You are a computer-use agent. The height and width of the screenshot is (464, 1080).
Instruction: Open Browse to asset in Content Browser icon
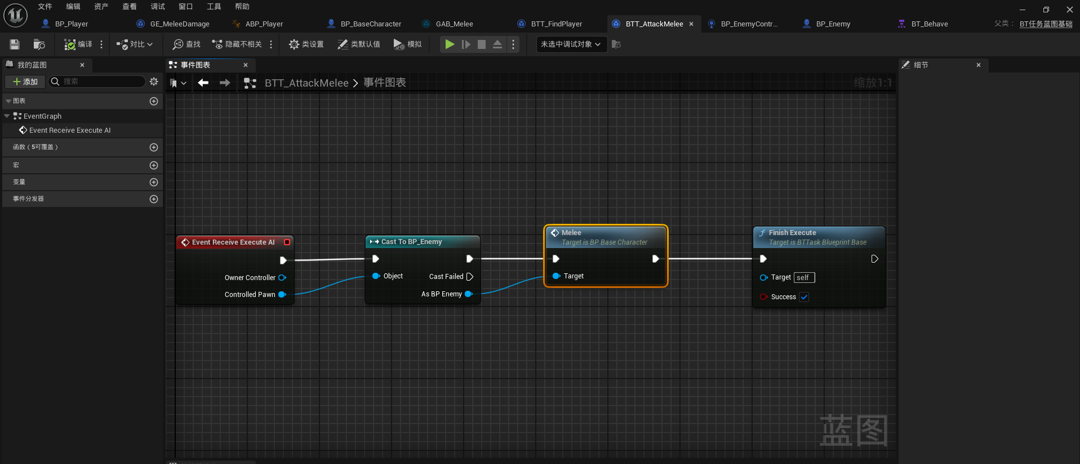coord(39,44)
